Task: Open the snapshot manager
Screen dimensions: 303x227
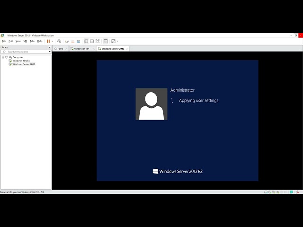Action: tap(79, 41)
